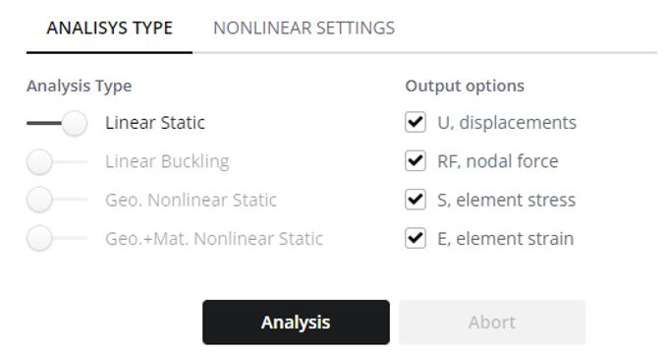Select the ANALISYS TYPE tab
Image resolution: width=665 pixels, height=354 pixels.
pyautogui.click(x=109, y=28)
